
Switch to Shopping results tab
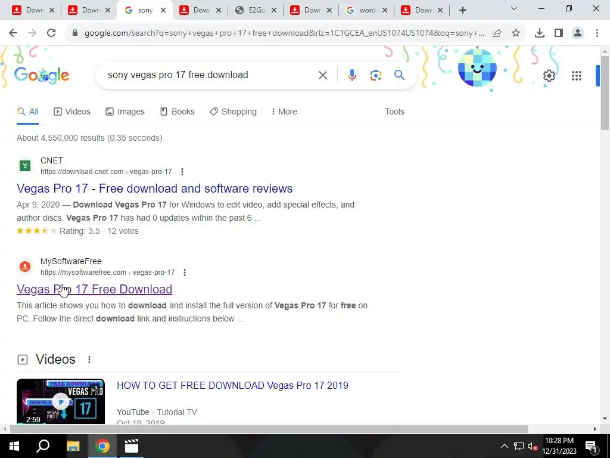tap(233, 112)
